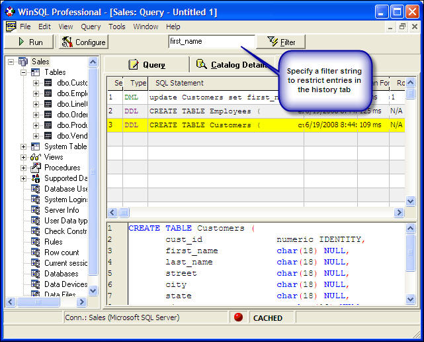The height and width of the screenshot is (342, 424).
Task: Restore the inner document window
Action: (402, 27)
